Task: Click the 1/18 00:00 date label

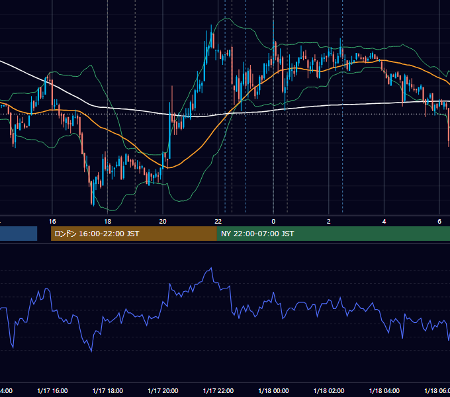Action: pos(273,391)
